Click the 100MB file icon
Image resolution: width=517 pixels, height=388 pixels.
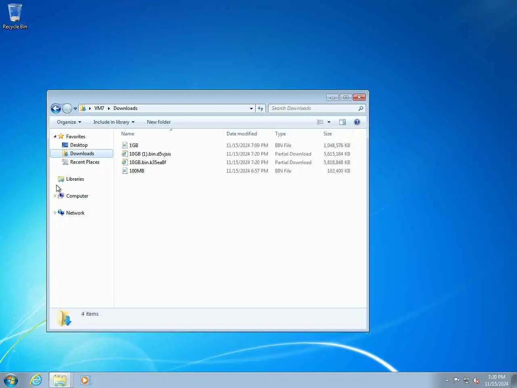[x=125, y=171]
